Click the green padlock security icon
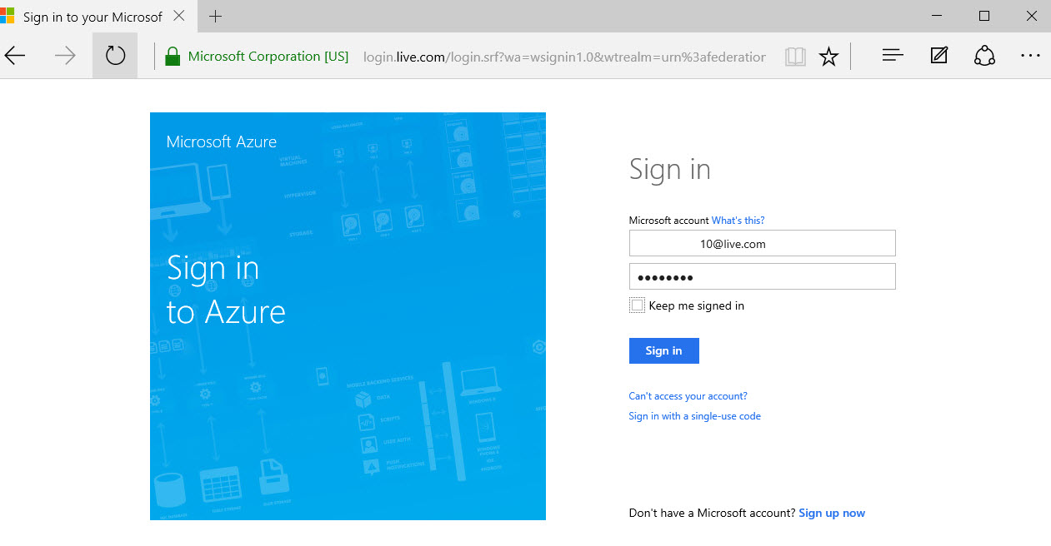This screenshot has width=1051, height=546. coord(173,57)
